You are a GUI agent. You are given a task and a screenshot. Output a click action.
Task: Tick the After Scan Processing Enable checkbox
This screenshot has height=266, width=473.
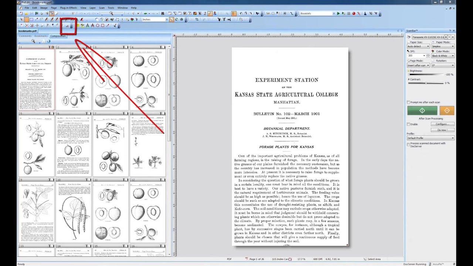408,124
